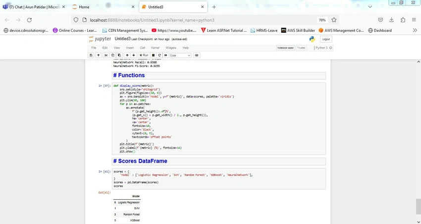
Task: Restart the kernel circular arrow icon
Action: [x=159, y=56]
